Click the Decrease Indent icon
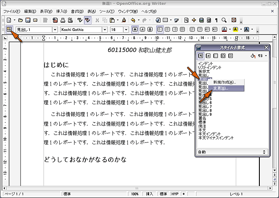Screen dimensions: 279x198 208,29
